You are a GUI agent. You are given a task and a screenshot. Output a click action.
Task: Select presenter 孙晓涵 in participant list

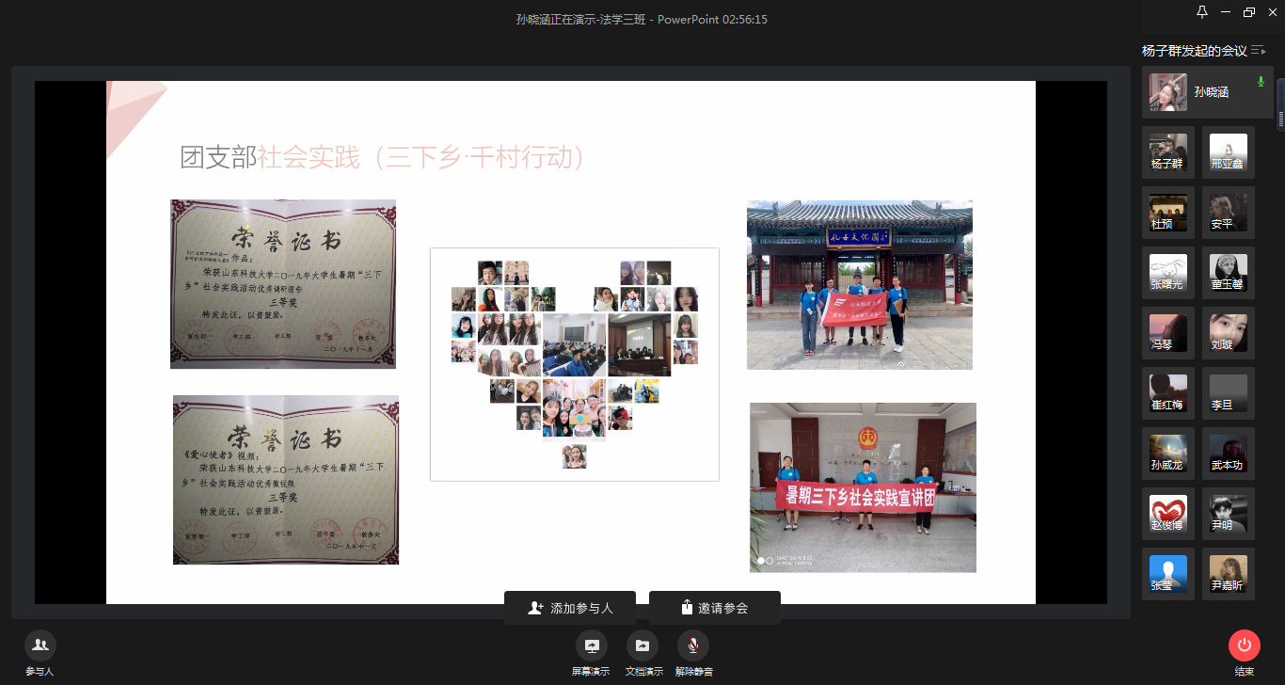point(1207,92)
